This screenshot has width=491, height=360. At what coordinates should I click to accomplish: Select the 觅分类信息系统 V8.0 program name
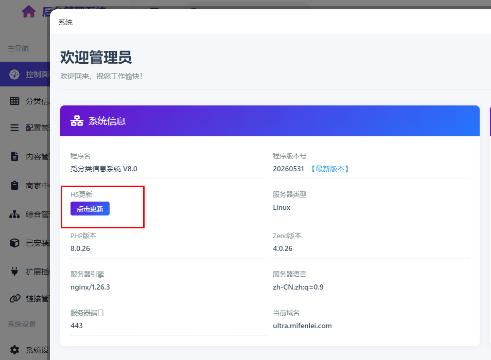[104, 169]
